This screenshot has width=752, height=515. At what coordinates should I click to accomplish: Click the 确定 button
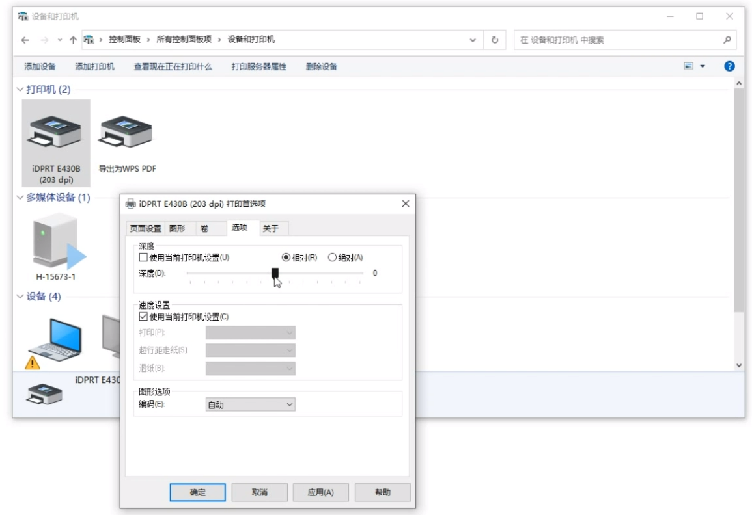coord(197,492)
